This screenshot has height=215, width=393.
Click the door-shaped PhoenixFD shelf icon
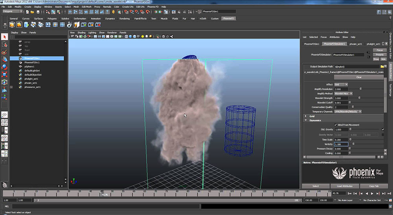(x=77, y=24)
